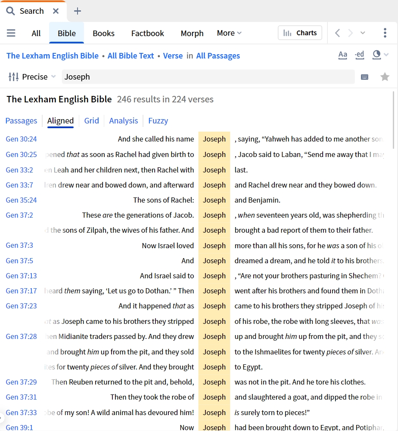Open a new tab with plus icon

pos(78,11)
